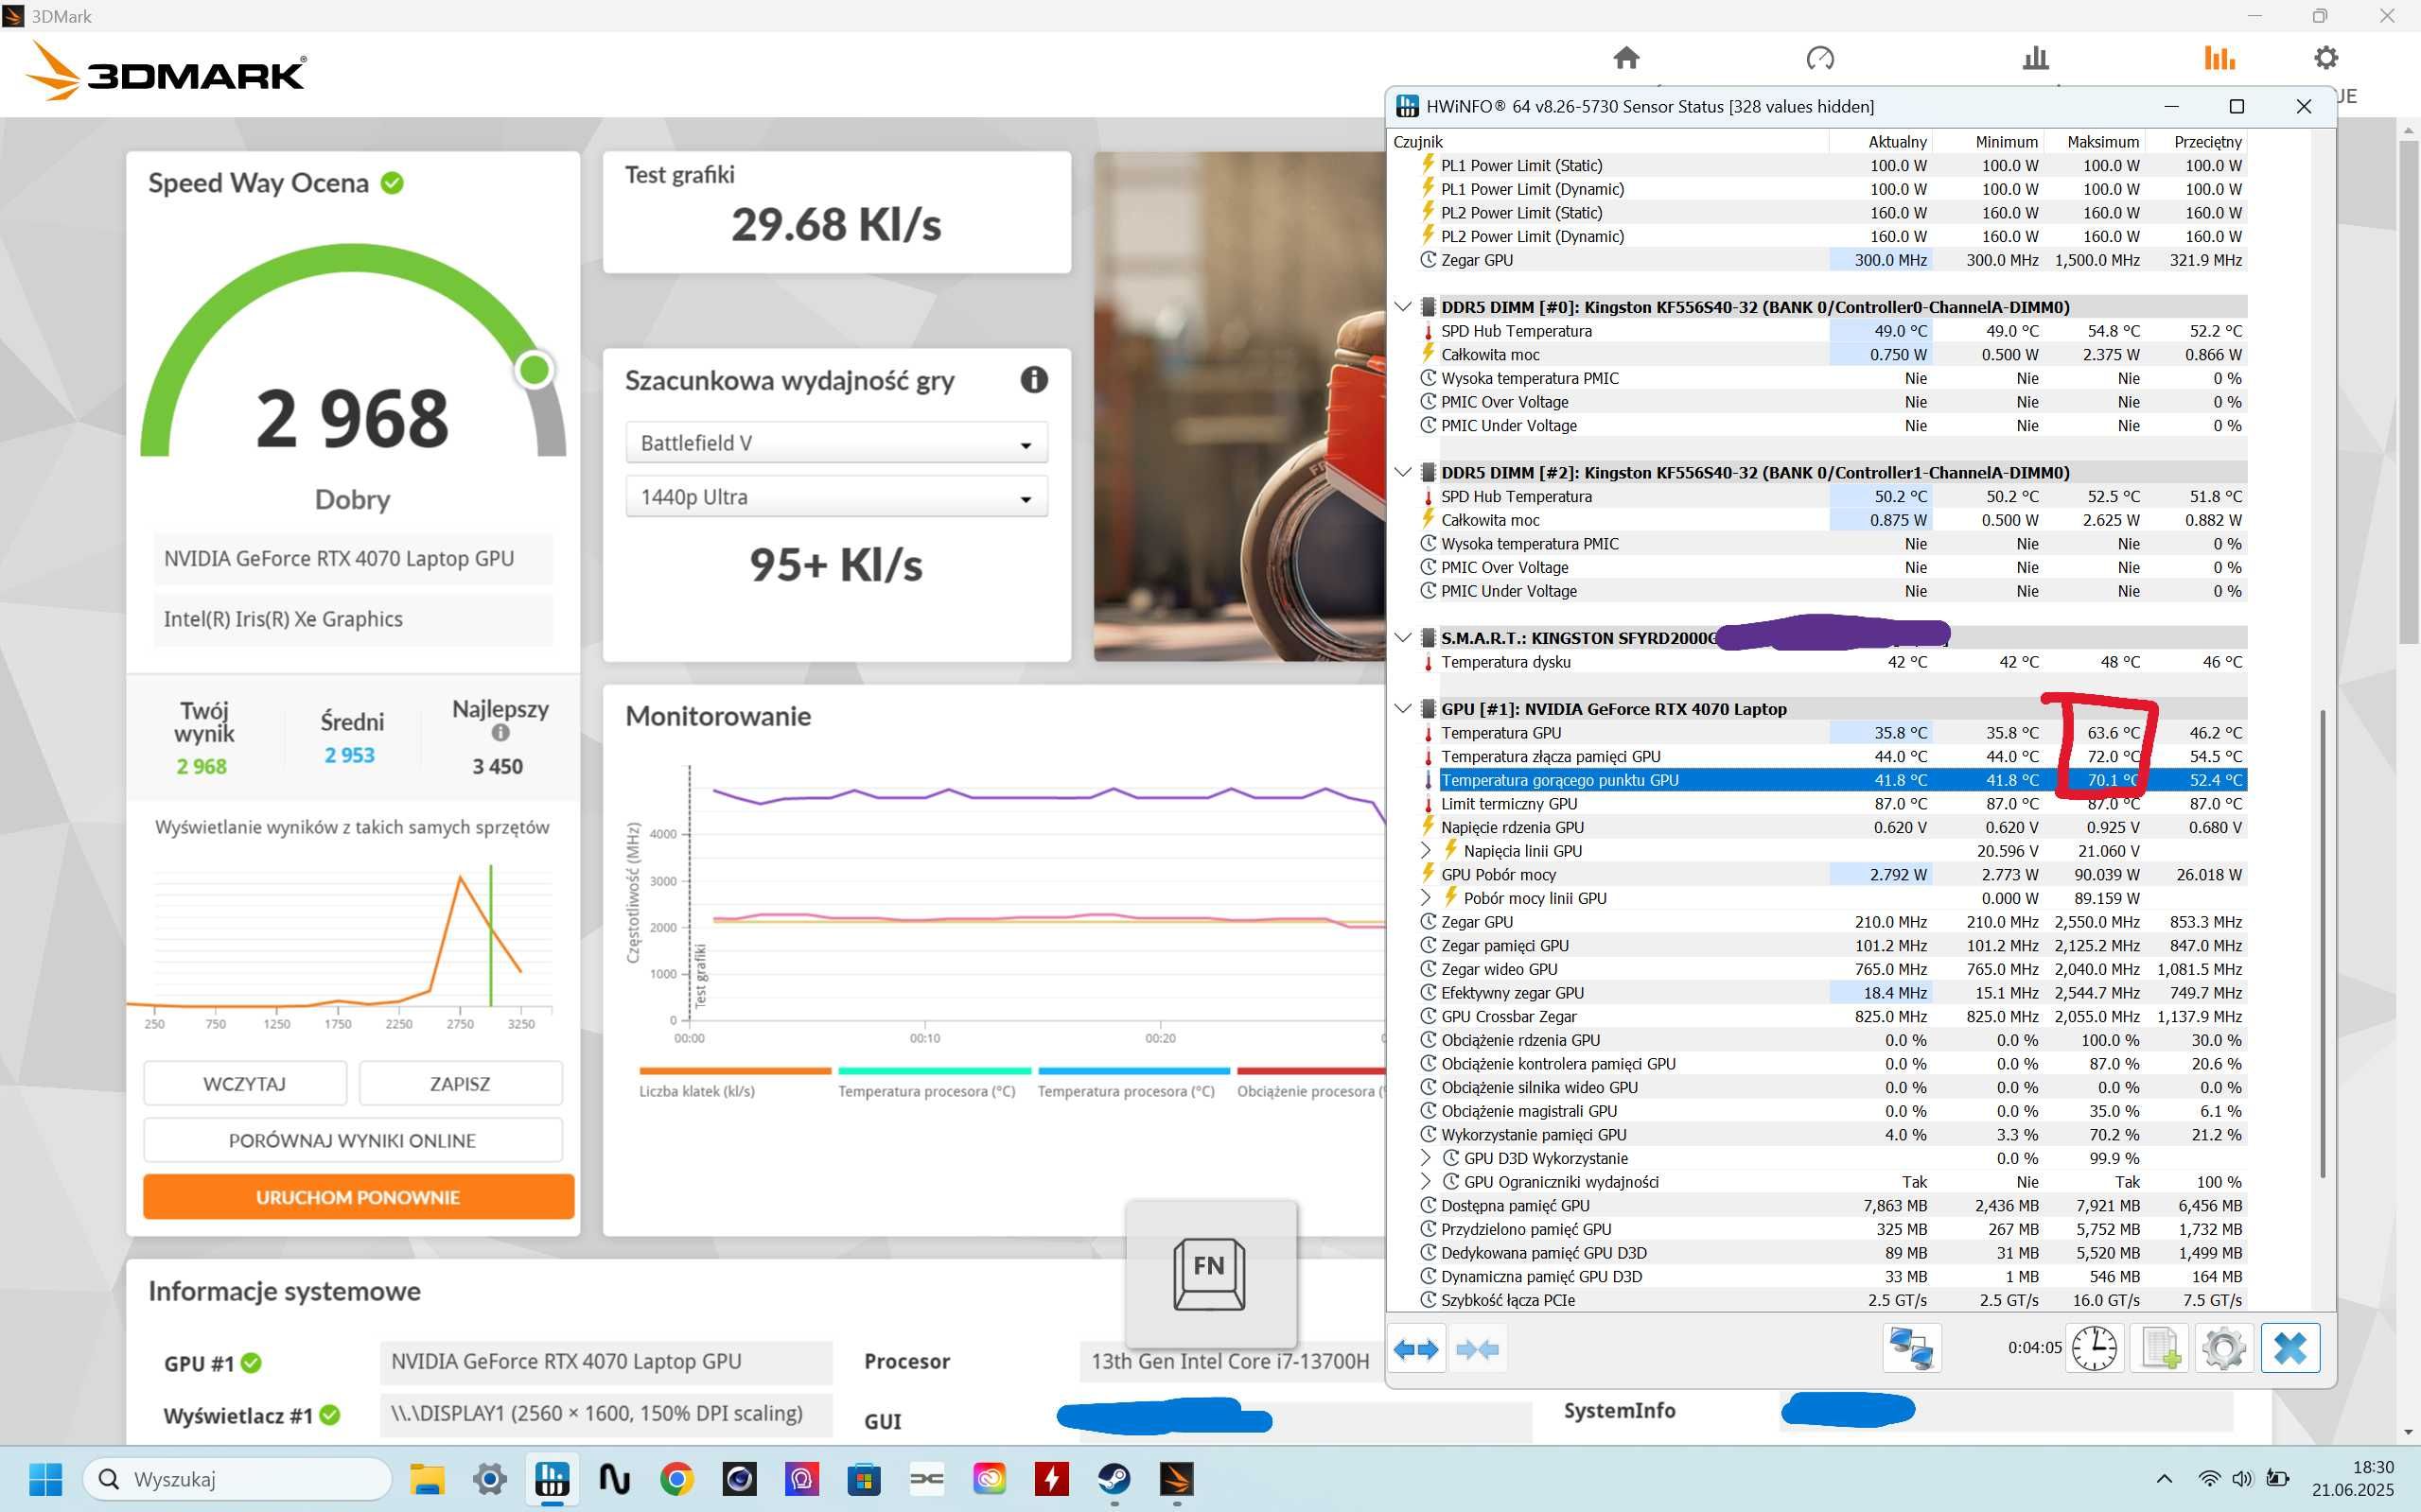Expand Pobór mocy linii GPU row
The width and height of the screenshot is (2421, 1512).
tap(1426, 898)
